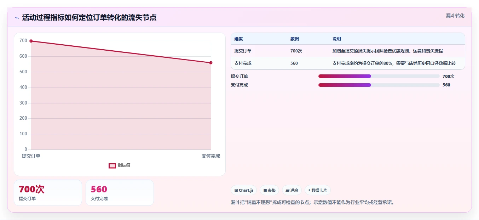Click the Chart.js tag chip

244,190
